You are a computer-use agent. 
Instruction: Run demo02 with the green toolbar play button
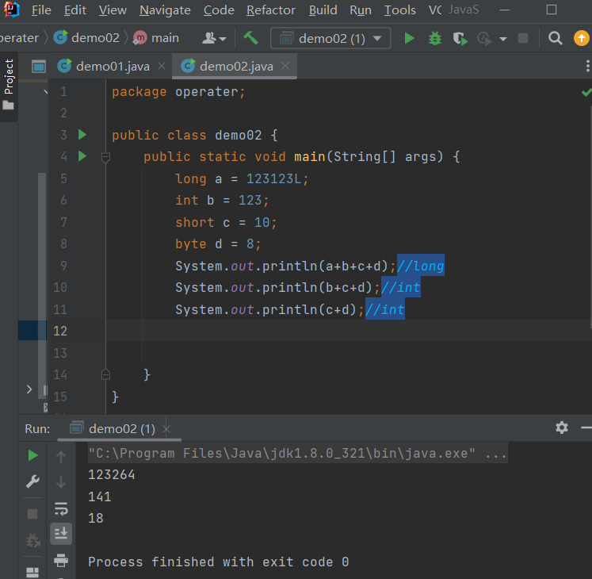[409, 38]
